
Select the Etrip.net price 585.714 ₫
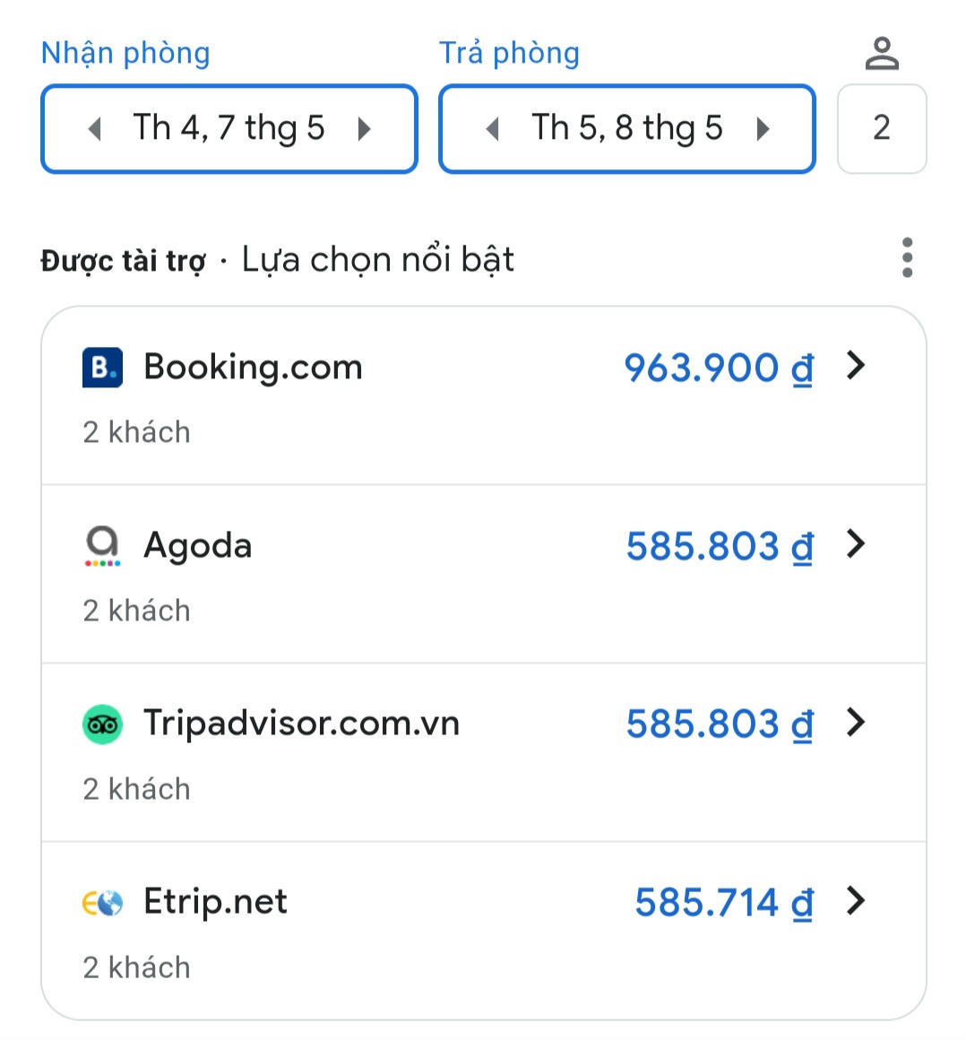(x=723, y=903)
